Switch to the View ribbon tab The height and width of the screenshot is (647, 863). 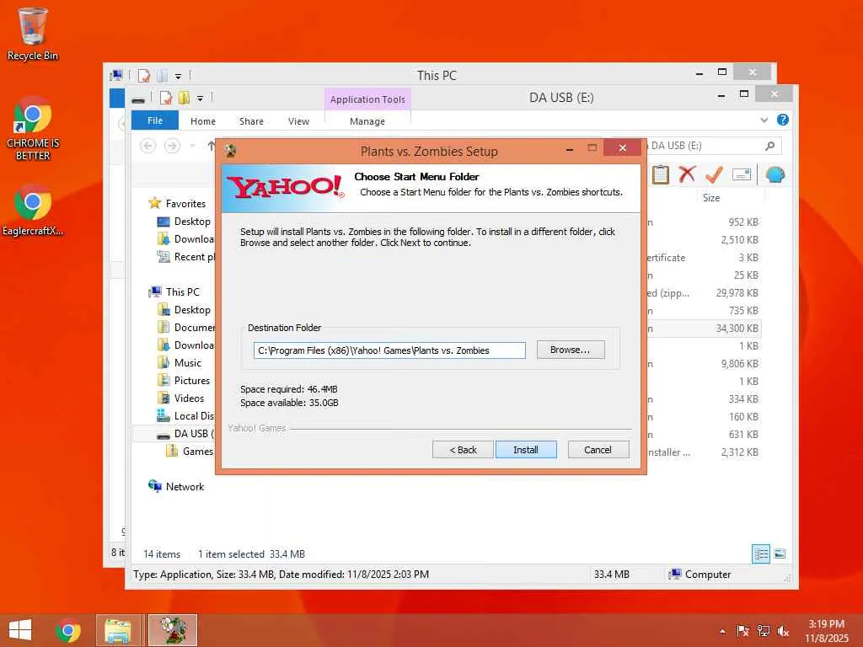pos(298,121)
